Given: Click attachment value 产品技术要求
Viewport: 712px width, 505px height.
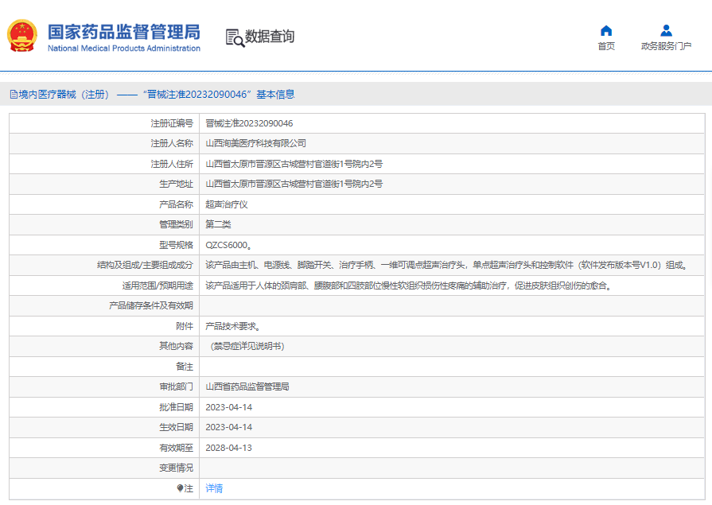Looking at the screenshot, I should click(x=233, y=326).
